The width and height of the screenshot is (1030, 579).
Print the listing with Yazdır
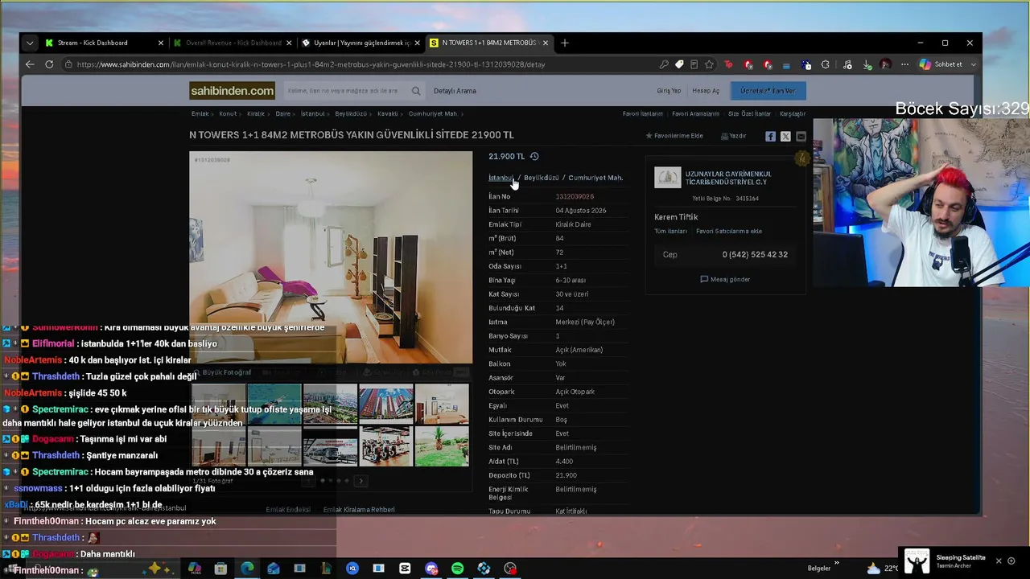pos(734,136)
